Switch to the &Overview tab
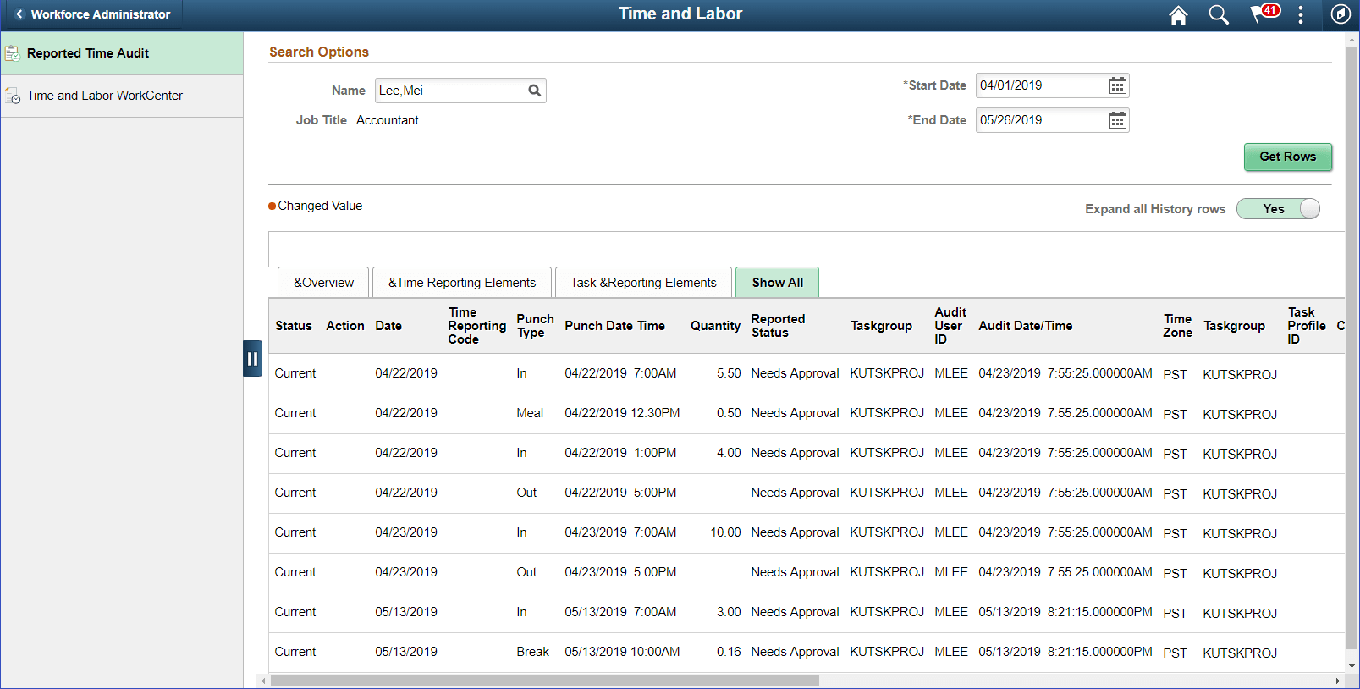Image resolution: width=1360 pixels, height=689 pixels. click(323, 283)
